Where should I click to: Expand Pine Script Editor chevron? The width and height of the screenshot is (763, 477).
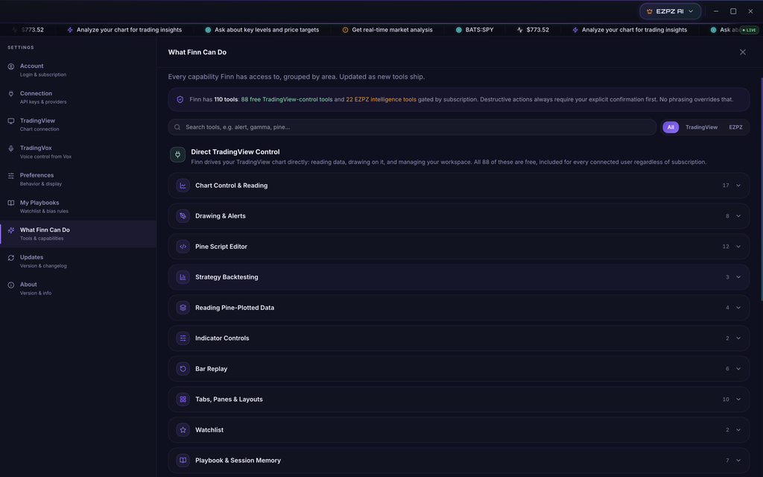738,247
